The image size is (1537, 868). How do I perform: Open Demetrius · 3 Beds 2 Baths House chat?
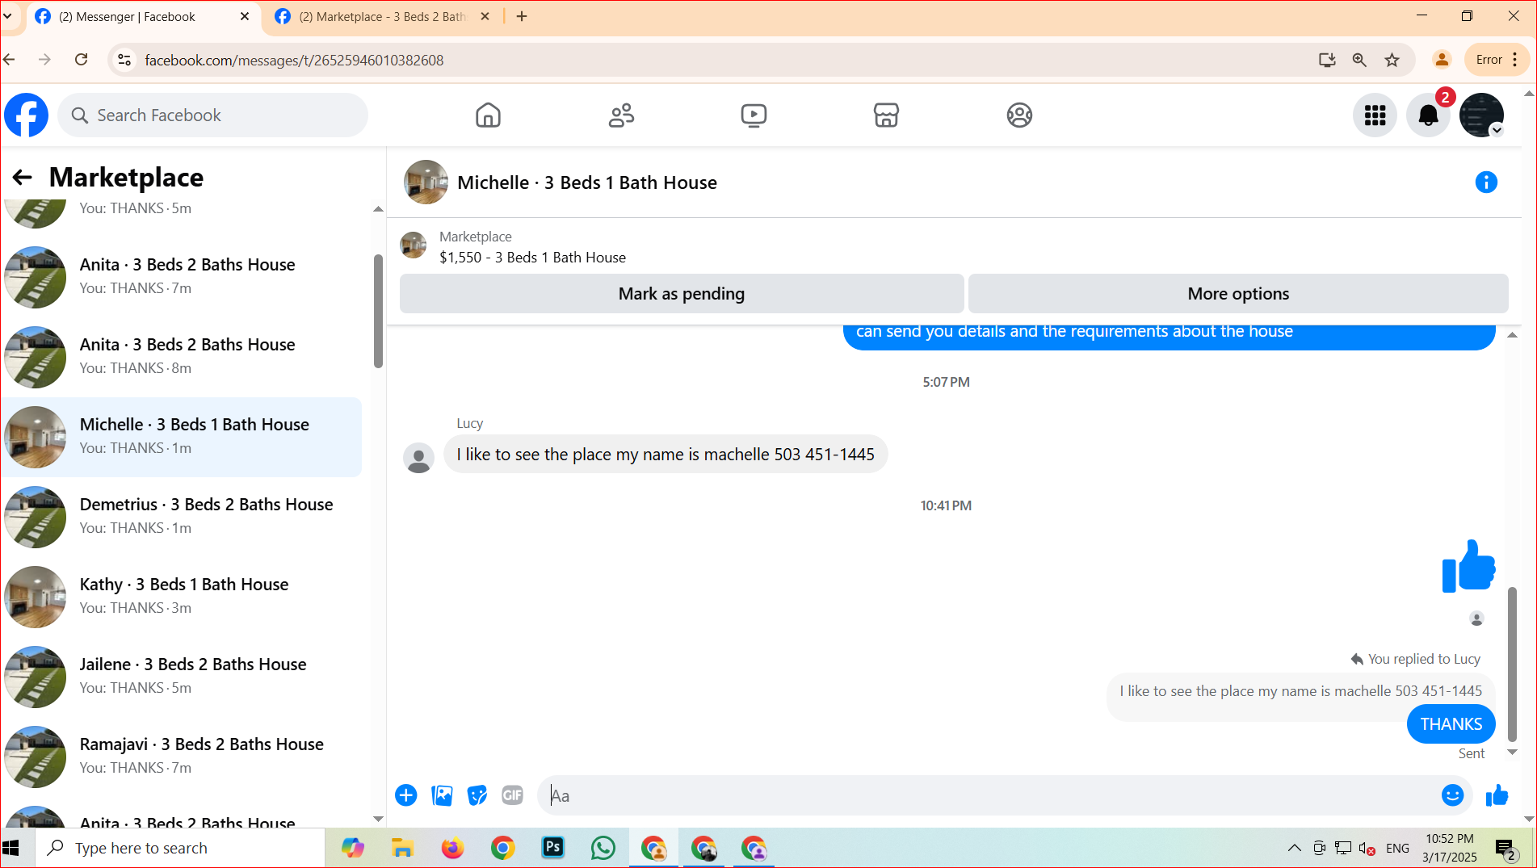(x=182, y=516)
